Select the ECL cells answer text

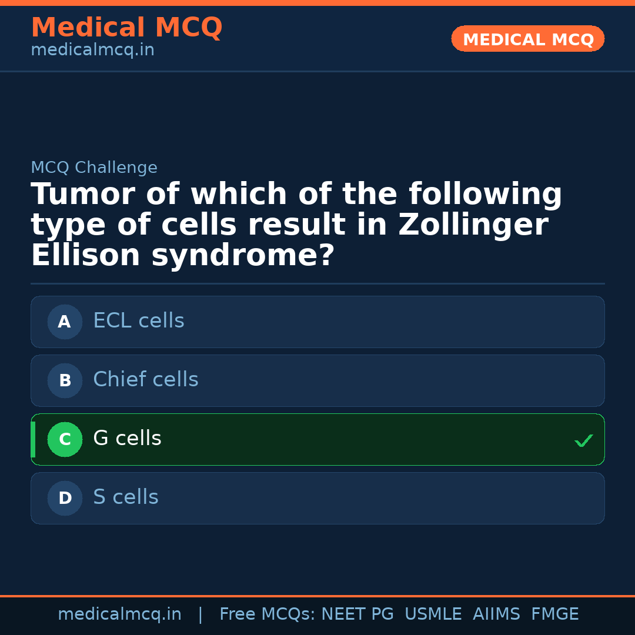(x=139, y=321)
